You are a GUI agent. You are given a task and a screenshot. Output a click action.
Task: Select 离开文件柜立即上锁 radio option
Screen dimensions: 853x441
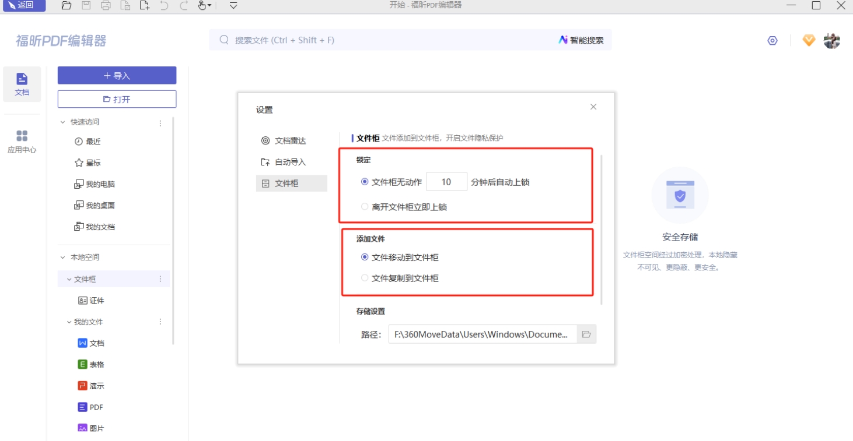pos(365,207)
